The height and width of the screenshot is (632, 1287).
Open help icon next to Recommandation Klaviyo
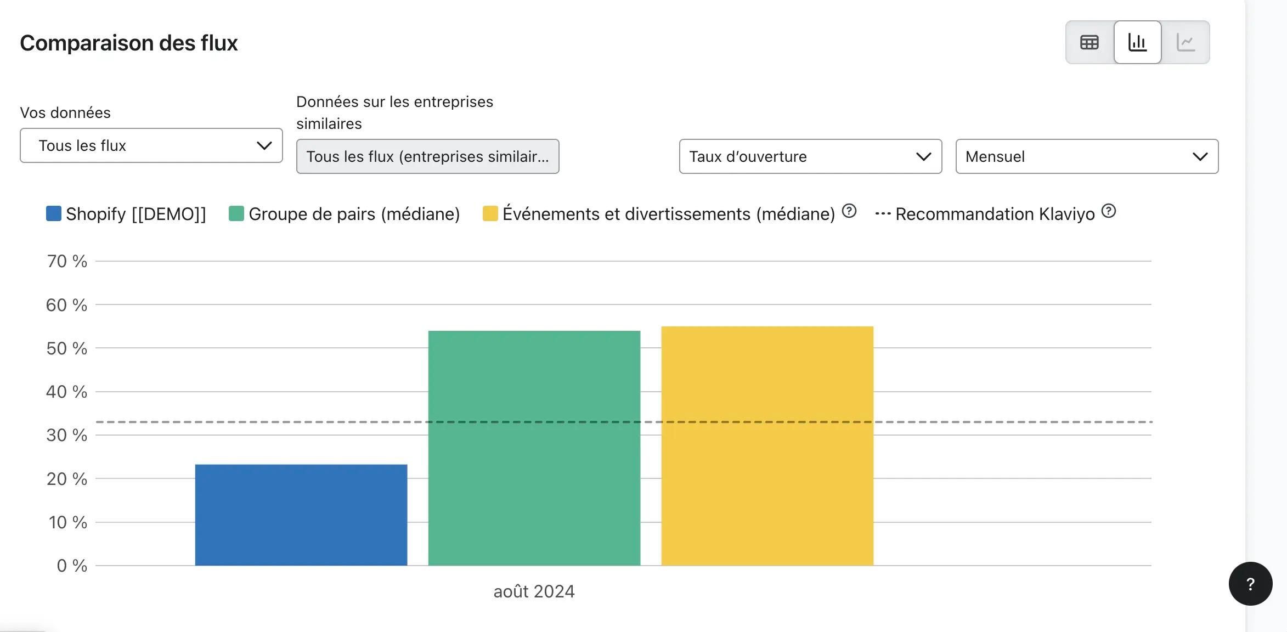(x=1109, y=211)
